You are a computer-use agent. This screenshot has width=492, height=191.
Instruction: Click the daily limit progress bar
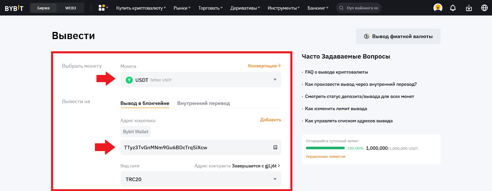[x=325, y=148]
